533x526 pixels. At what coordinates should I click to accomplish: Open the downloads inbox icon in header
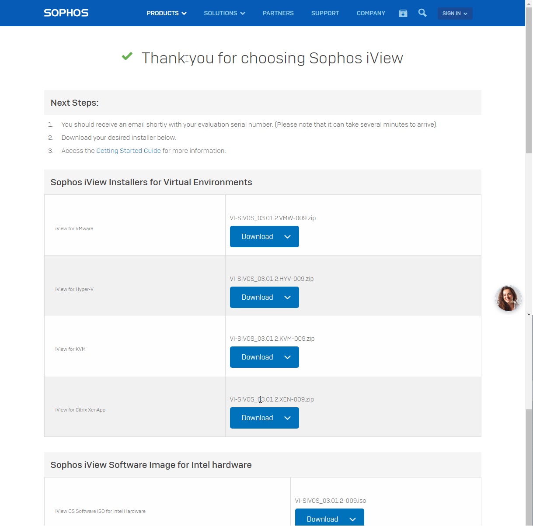[403, 14]
